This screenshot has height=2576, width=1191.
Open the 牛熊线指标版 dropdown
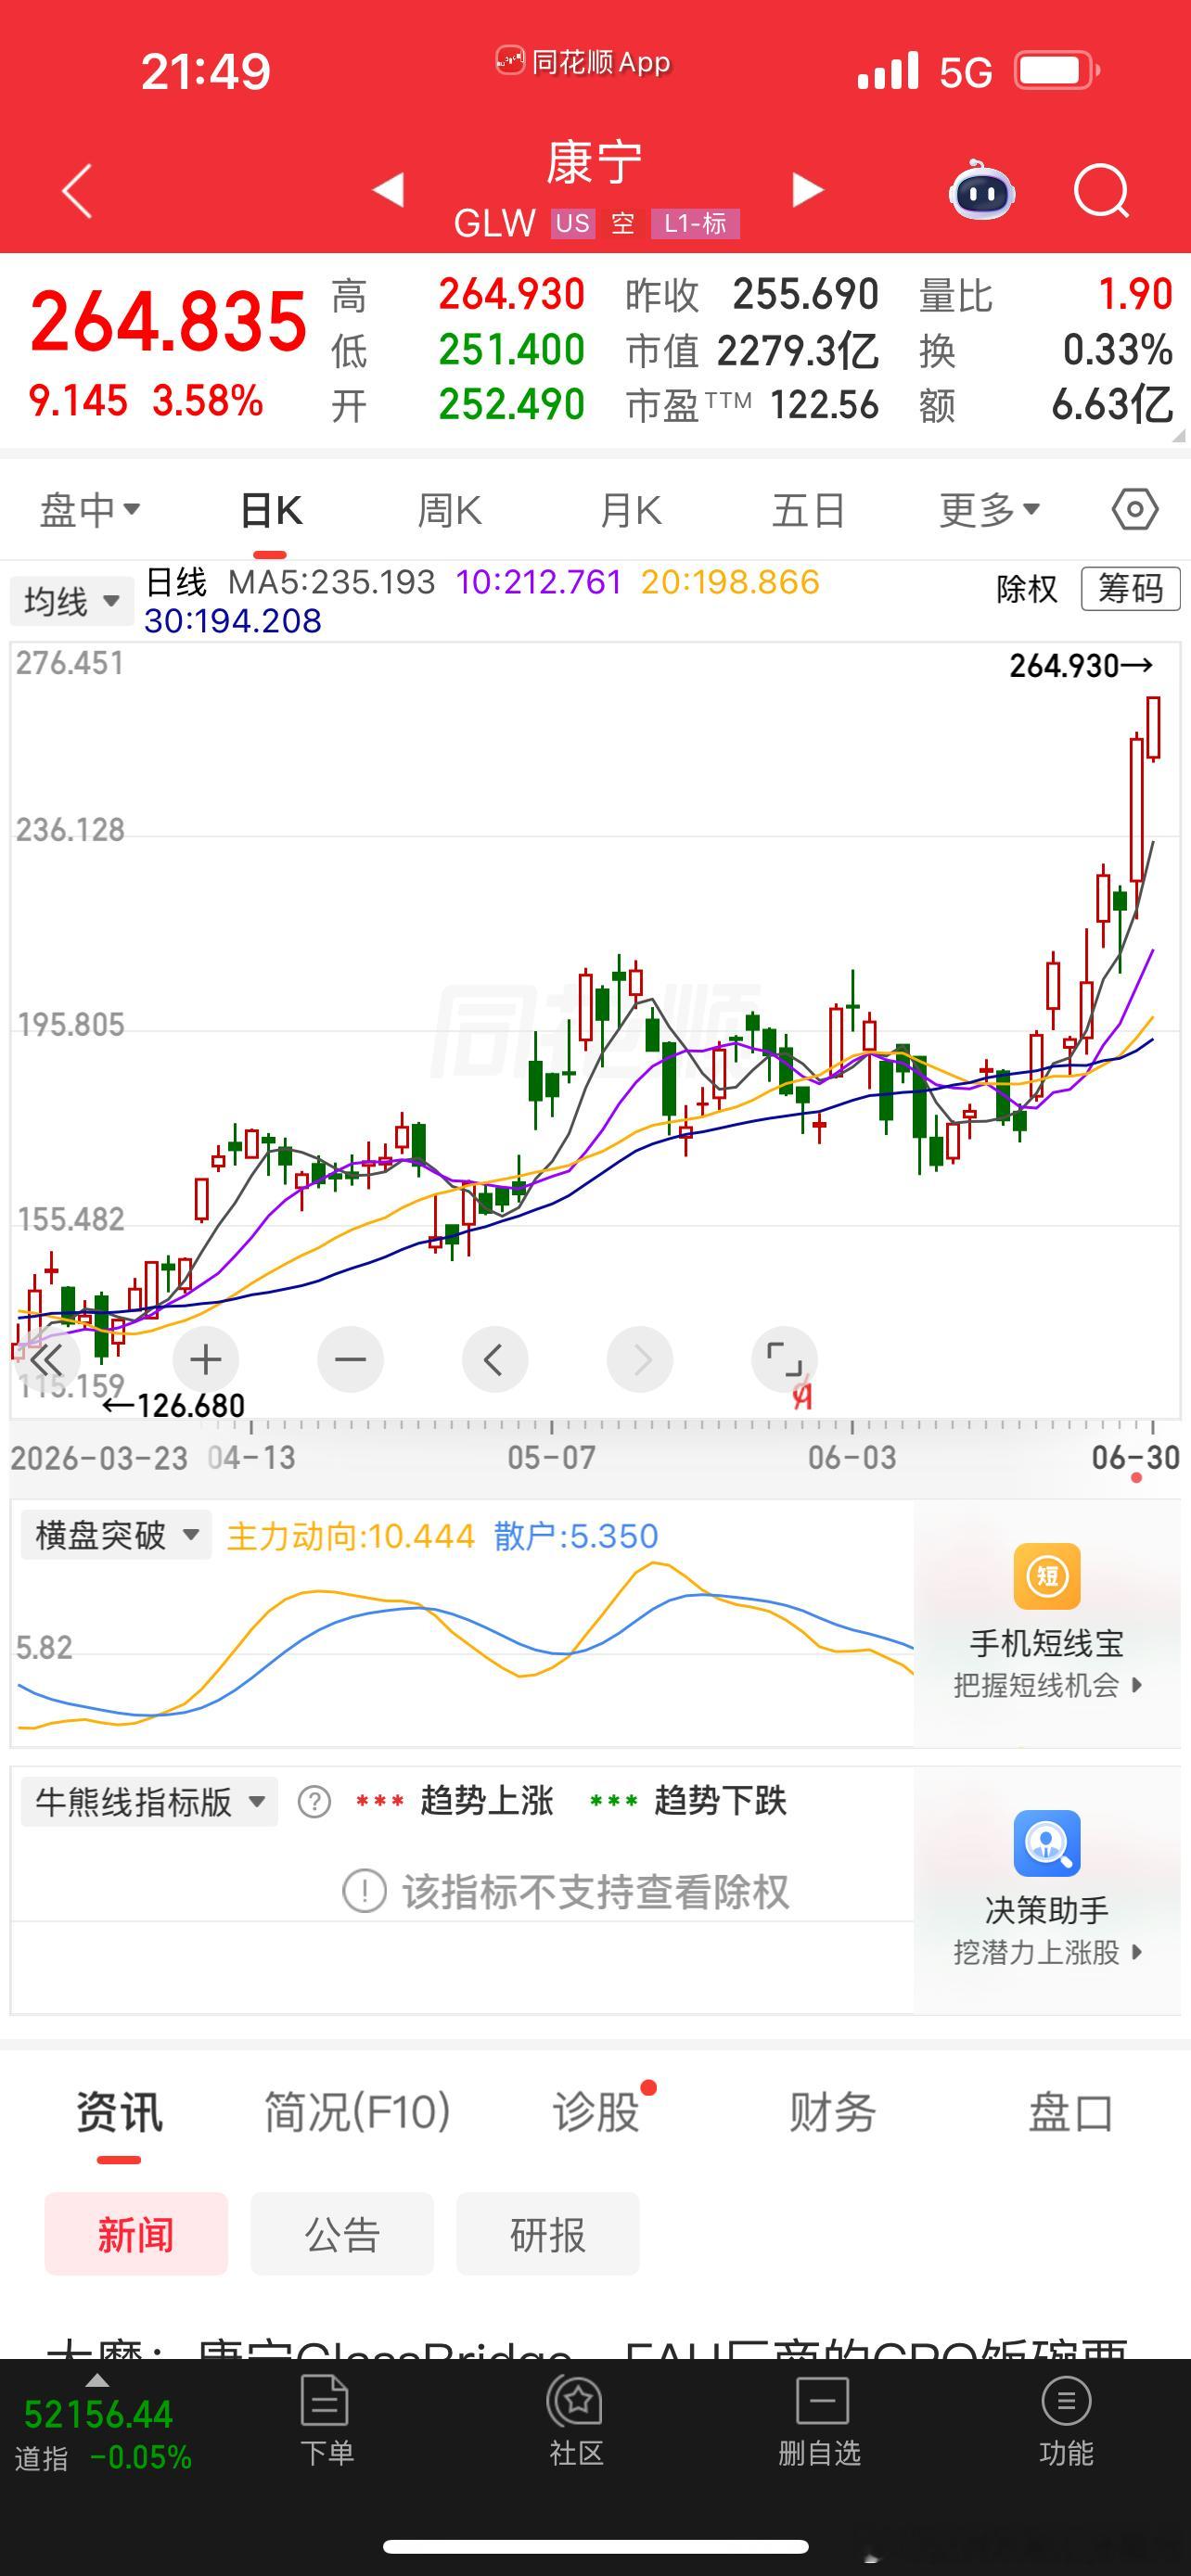(x=149, y=1802)
